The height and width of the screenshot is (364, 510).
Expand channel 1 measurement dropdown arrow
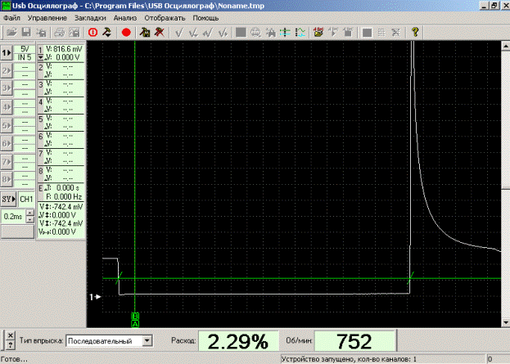[40, 57]
